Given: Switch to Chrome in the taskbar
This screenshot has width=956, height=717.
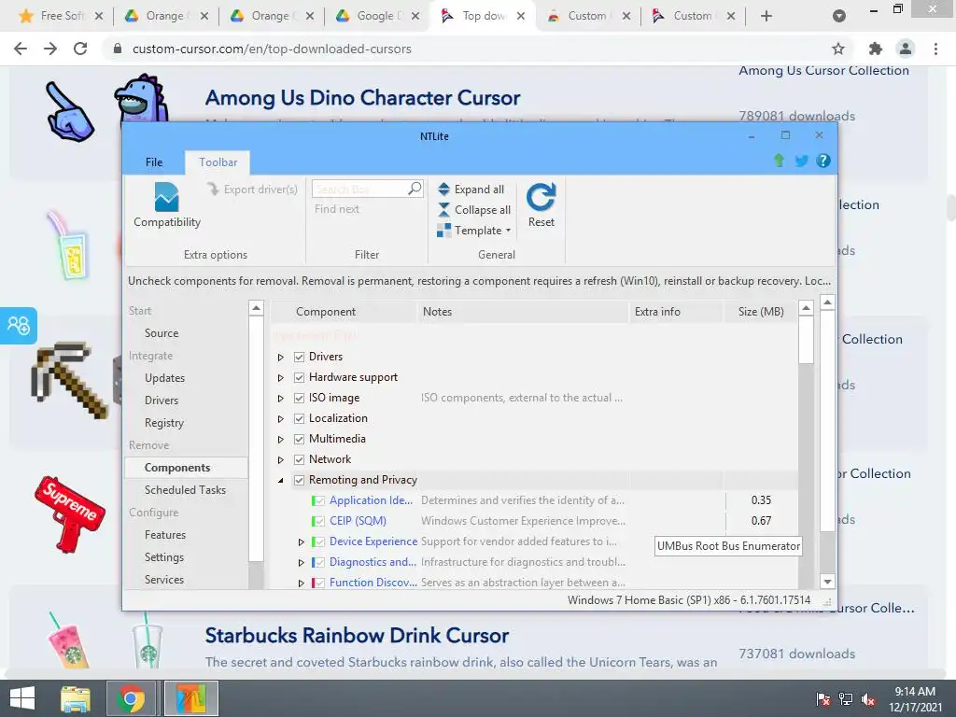Looking at the screenshot, I should tap(131, 698).
